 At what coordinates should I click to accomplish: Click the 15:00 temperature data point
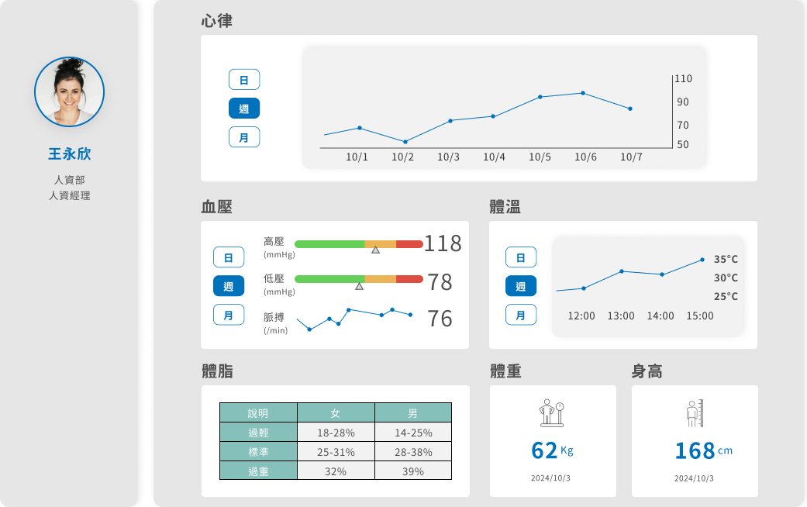(702, 260)
